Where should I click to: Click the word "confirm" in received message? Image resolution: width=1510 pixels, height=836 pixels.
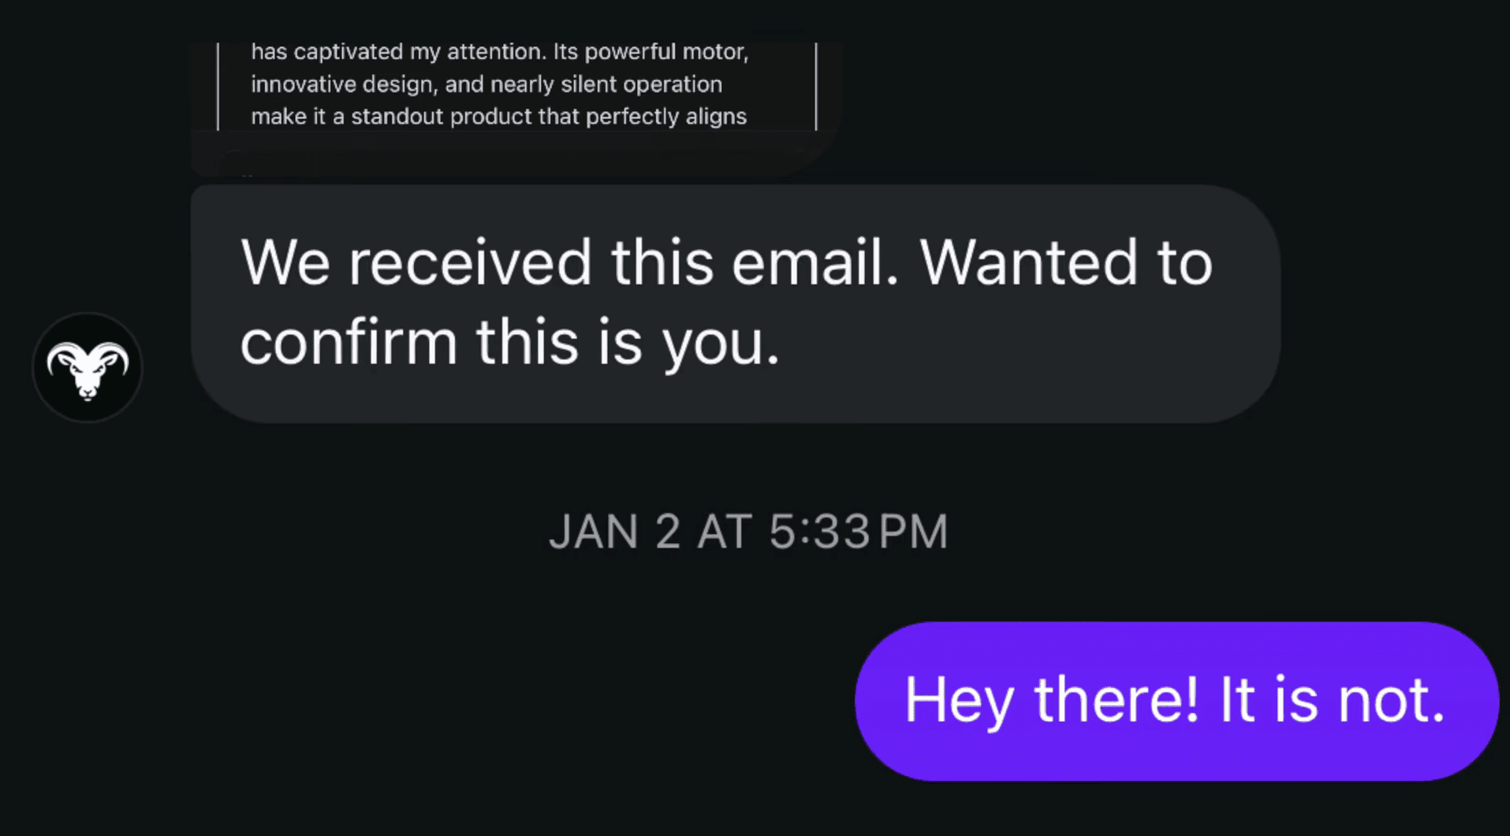[x=349, y=343]
